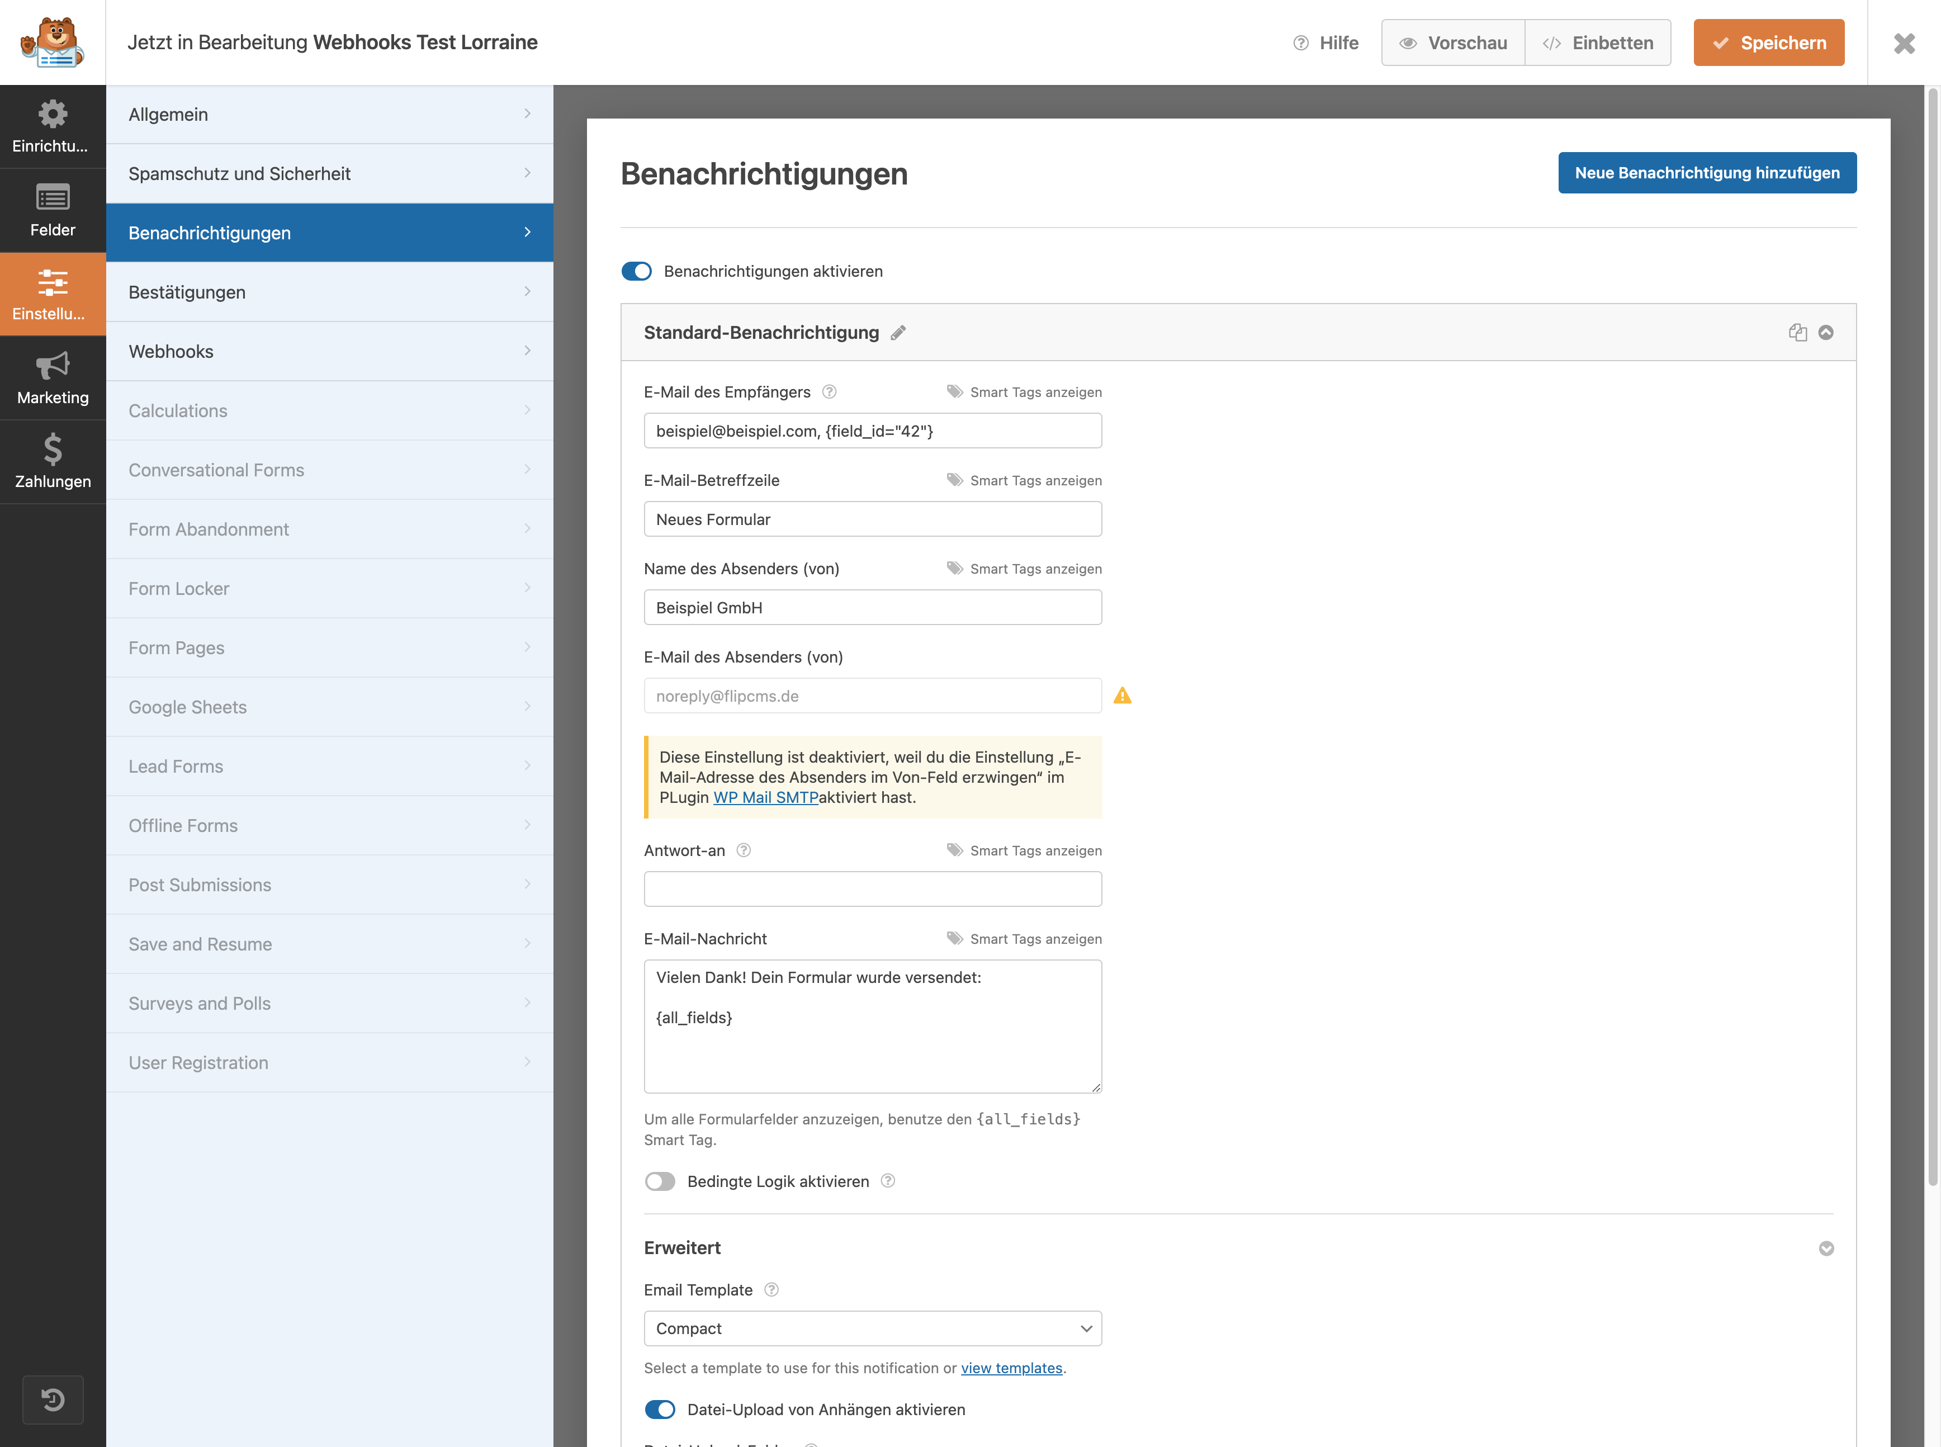Open the WP Mail SMTP link

click(765, 797)
